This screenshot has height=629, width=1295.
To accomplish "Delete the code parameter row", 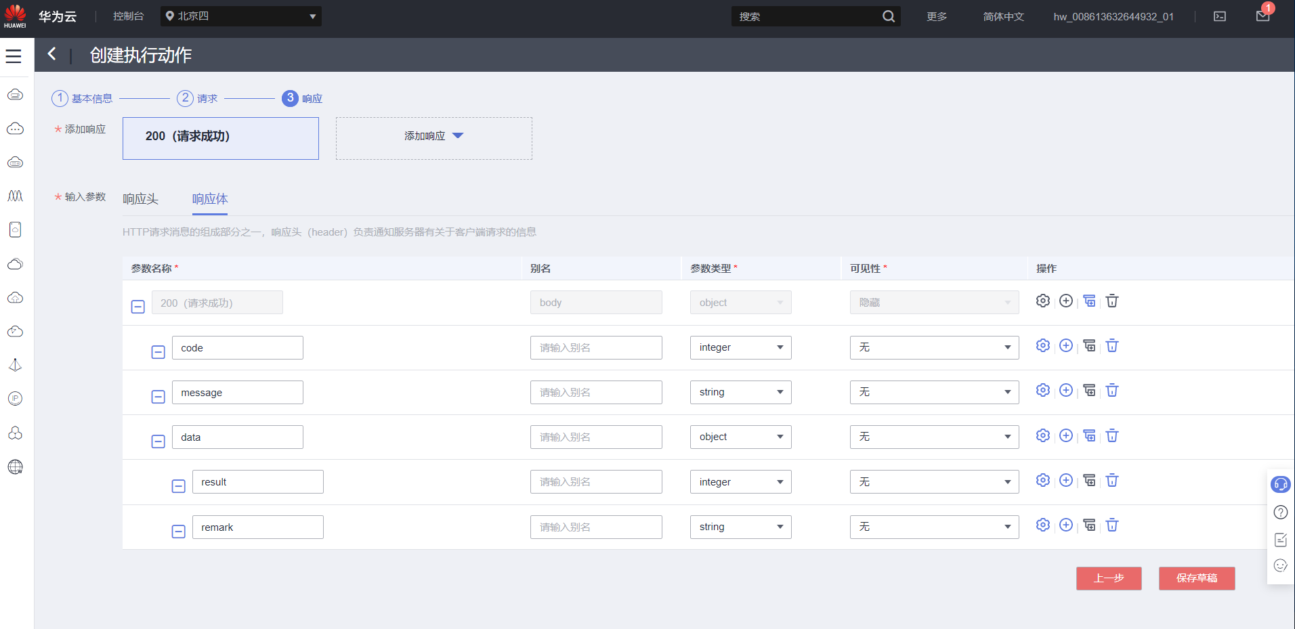I will click(1112, 346).
